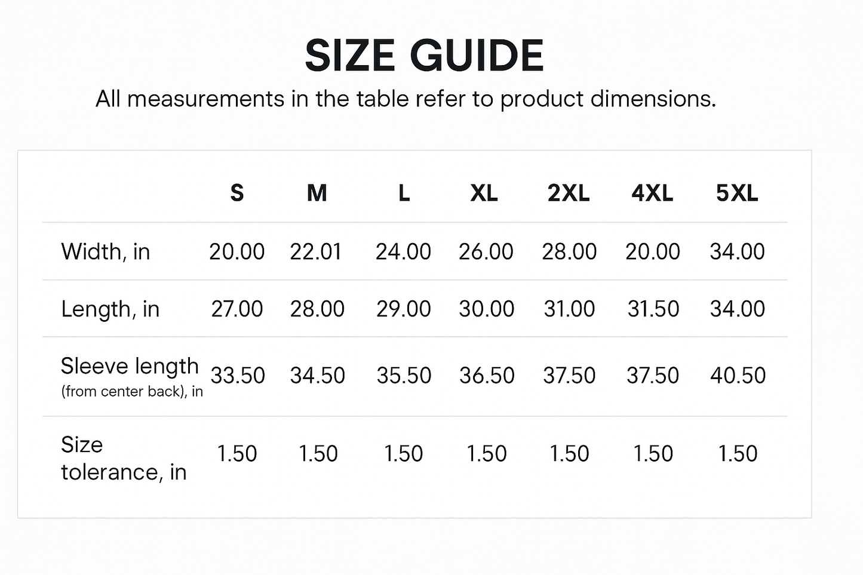Select the 26.00 width cell
Image resolution: width=863 pixels, height=575 pixels.
point(486,252)
